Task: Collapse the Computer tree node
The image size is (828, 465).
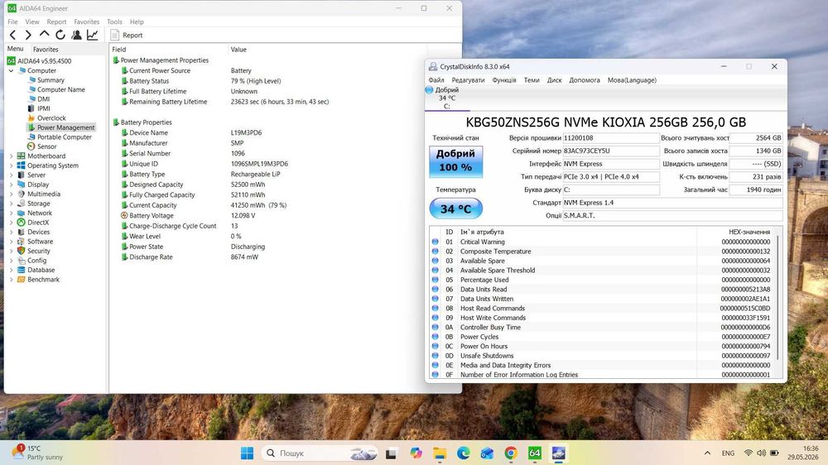Action: 11,70
